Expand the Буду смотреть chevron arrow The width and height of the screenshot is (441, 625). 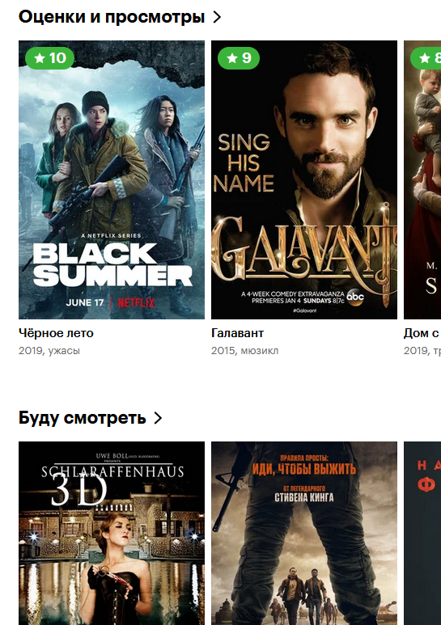(x=158, y=418)
